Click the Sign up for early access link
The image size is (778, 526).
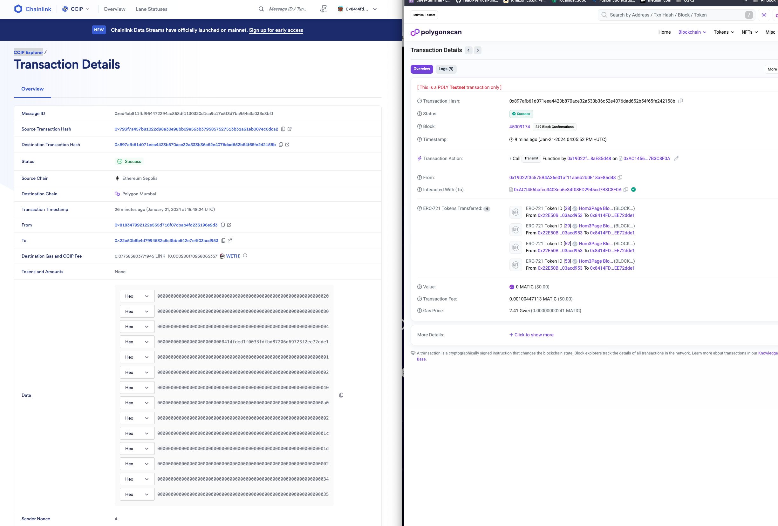pyautogui.click(x=276, y=30)
